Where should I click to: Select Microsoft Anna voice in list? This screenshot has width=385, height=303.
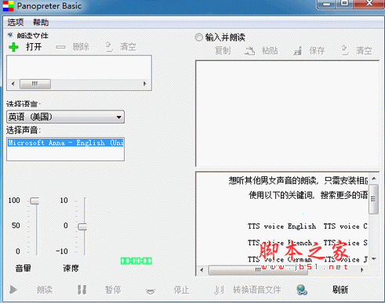65,142
